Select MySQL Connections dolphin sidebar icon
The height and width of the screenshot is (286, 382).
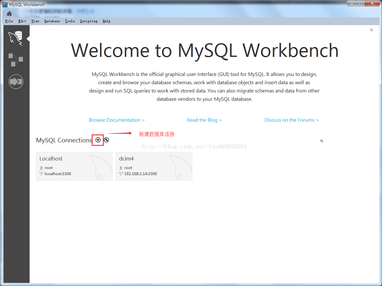(x=16, y=38)
